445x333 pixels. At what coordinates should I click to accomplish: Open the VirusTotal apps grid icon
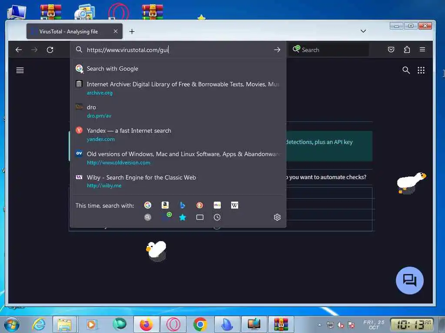point(421,70)
